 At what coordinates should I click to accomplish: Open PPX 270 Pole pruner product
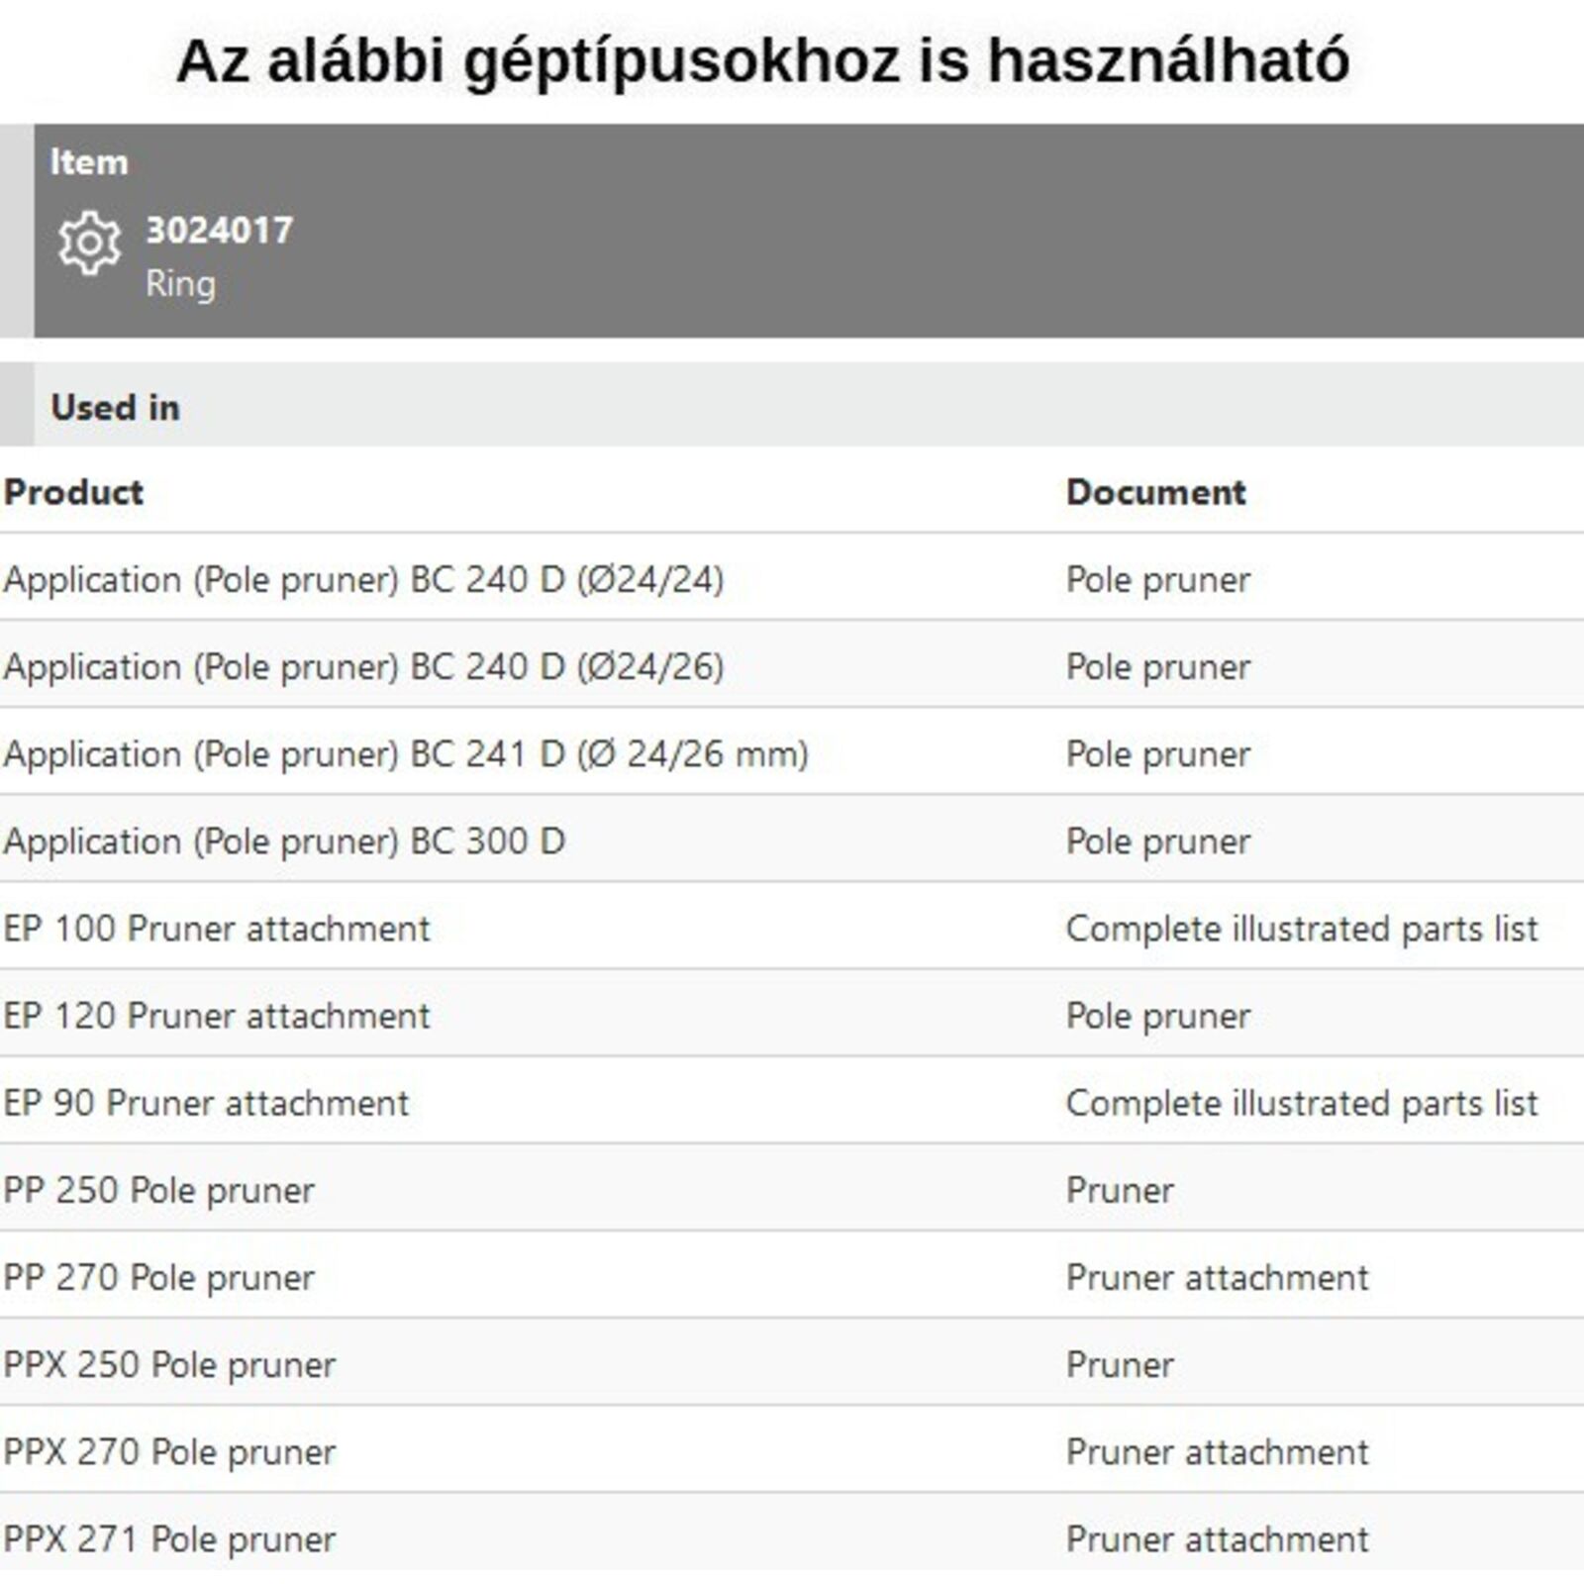(169, 1451)
